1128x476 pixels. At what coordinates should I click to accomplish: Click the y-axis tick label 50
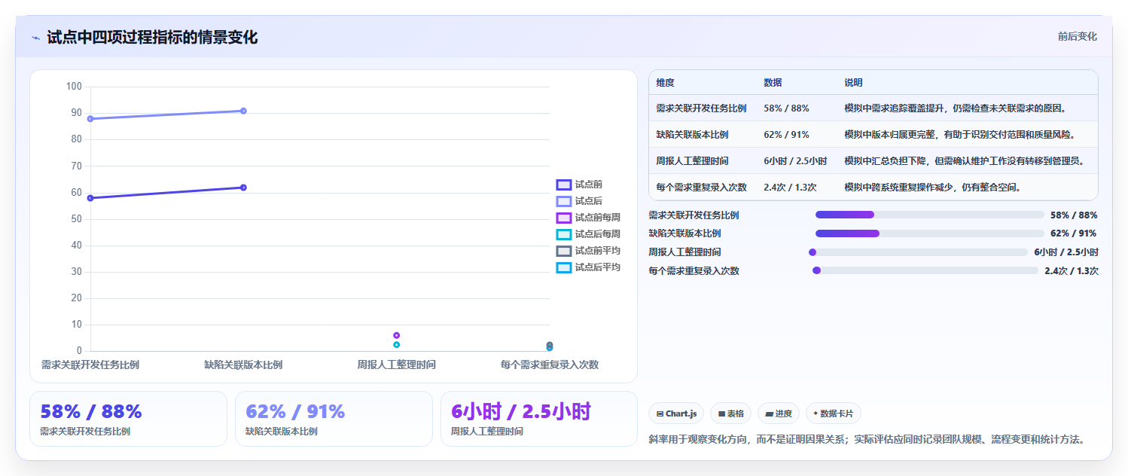(77, 219)
